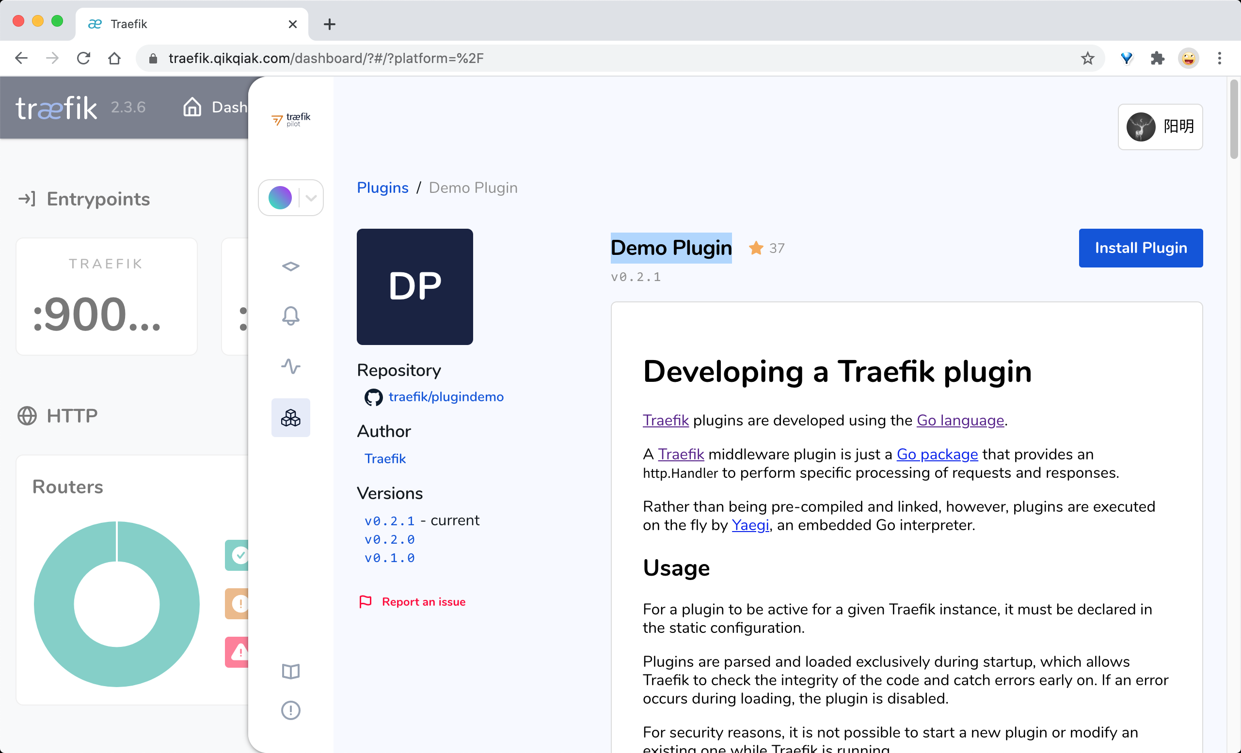
Task: Select version v0.2.0 link
Action: pyautogui.click(x=389, y=540)
